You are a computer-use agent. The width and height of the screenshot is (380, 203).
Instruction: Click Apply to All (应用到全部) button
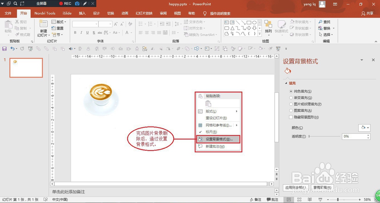(x=296, y=188)
